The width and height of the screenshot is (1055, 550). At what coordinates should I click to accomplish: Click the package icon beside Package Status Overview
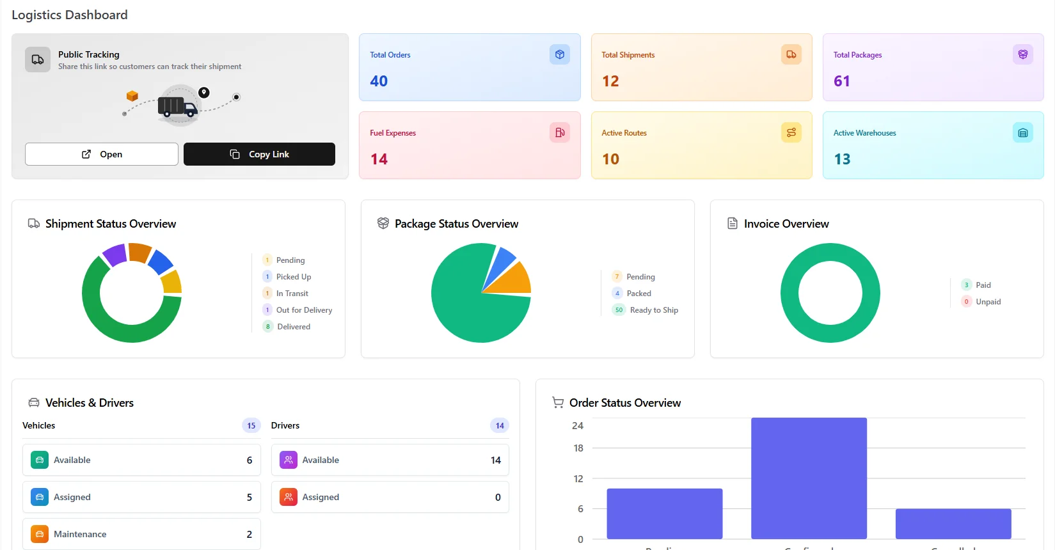(x=383, y=223)
